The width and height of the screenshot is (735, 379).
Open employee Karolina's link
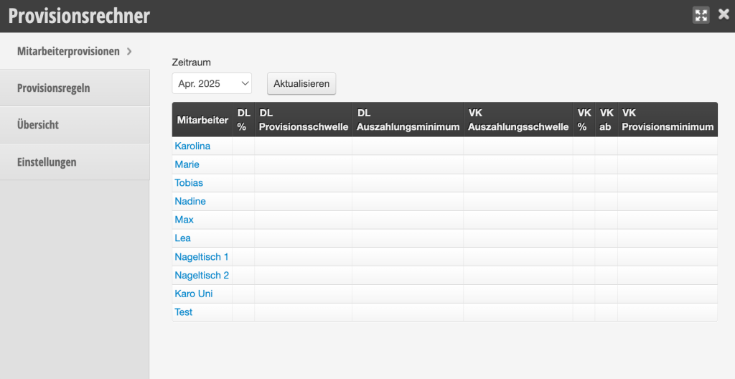(192, 146)
